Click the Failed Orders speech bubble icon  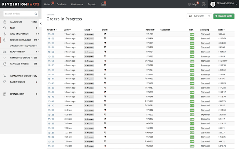pos(5,82)
